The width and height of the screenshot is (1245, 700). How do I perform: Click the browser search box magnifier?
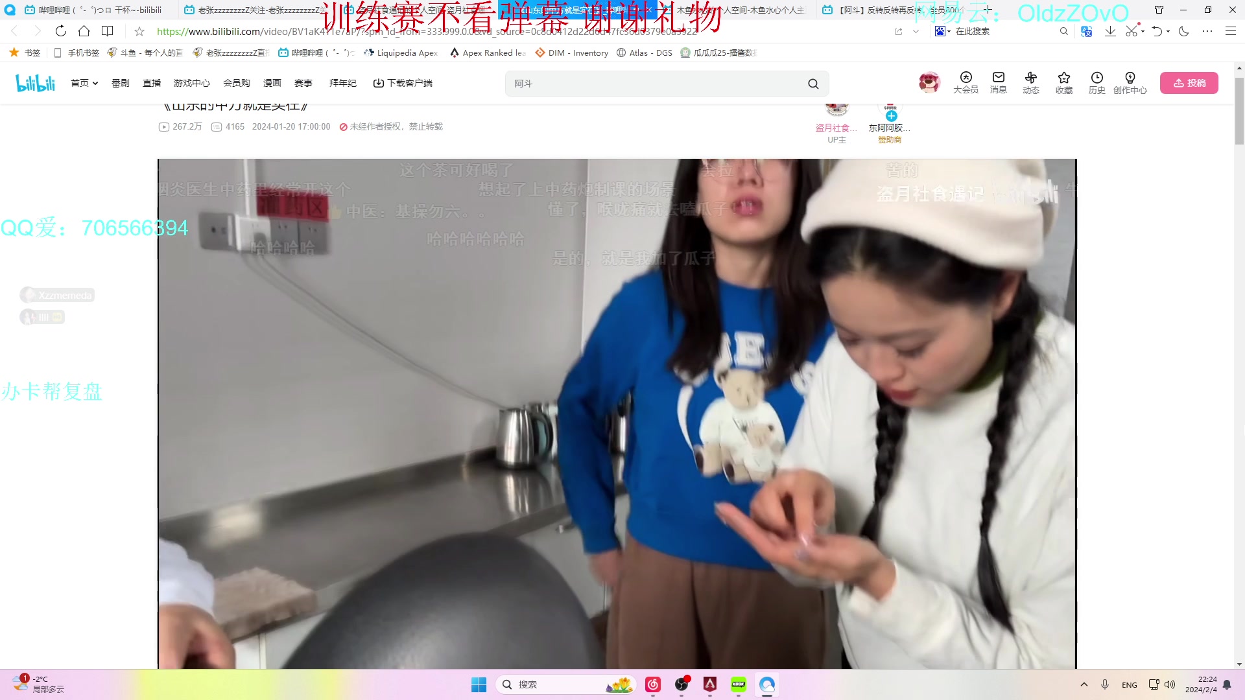pos(1063,31)
